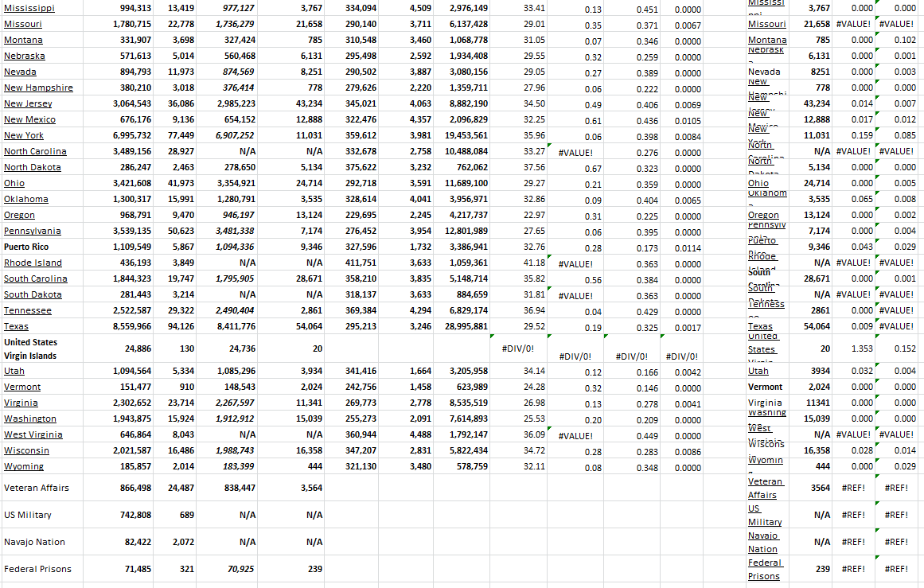Open the Missouri link in left column

pos(23,24)
